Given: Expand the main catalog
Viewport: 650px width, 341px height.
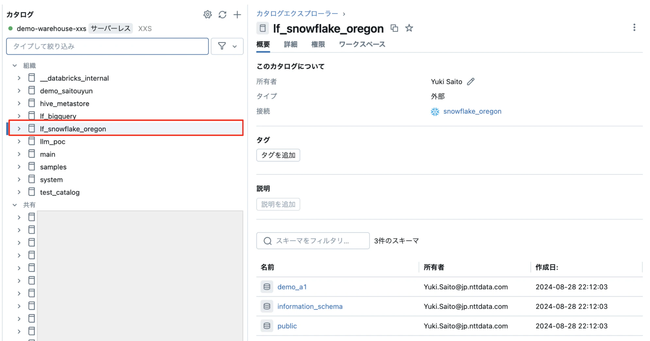Looking at the screenshot, I should (19, 154).
